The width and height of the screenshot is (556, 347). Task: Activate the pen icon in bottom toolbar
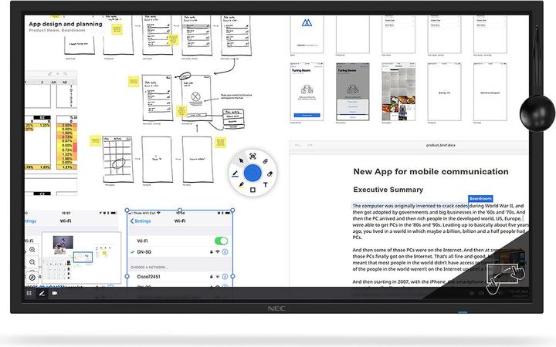click(42, 293)
